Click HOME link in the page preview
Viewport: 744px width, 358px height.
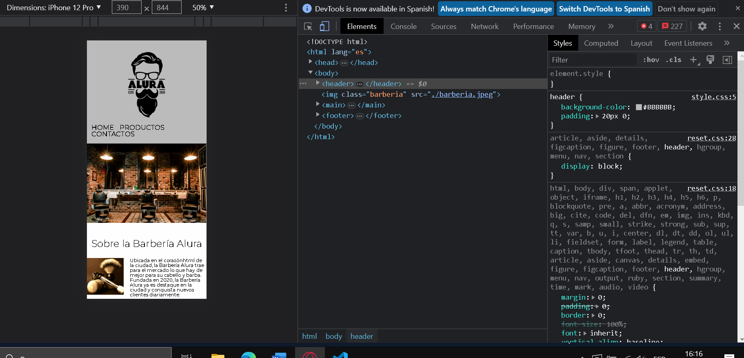pos(102,127)
